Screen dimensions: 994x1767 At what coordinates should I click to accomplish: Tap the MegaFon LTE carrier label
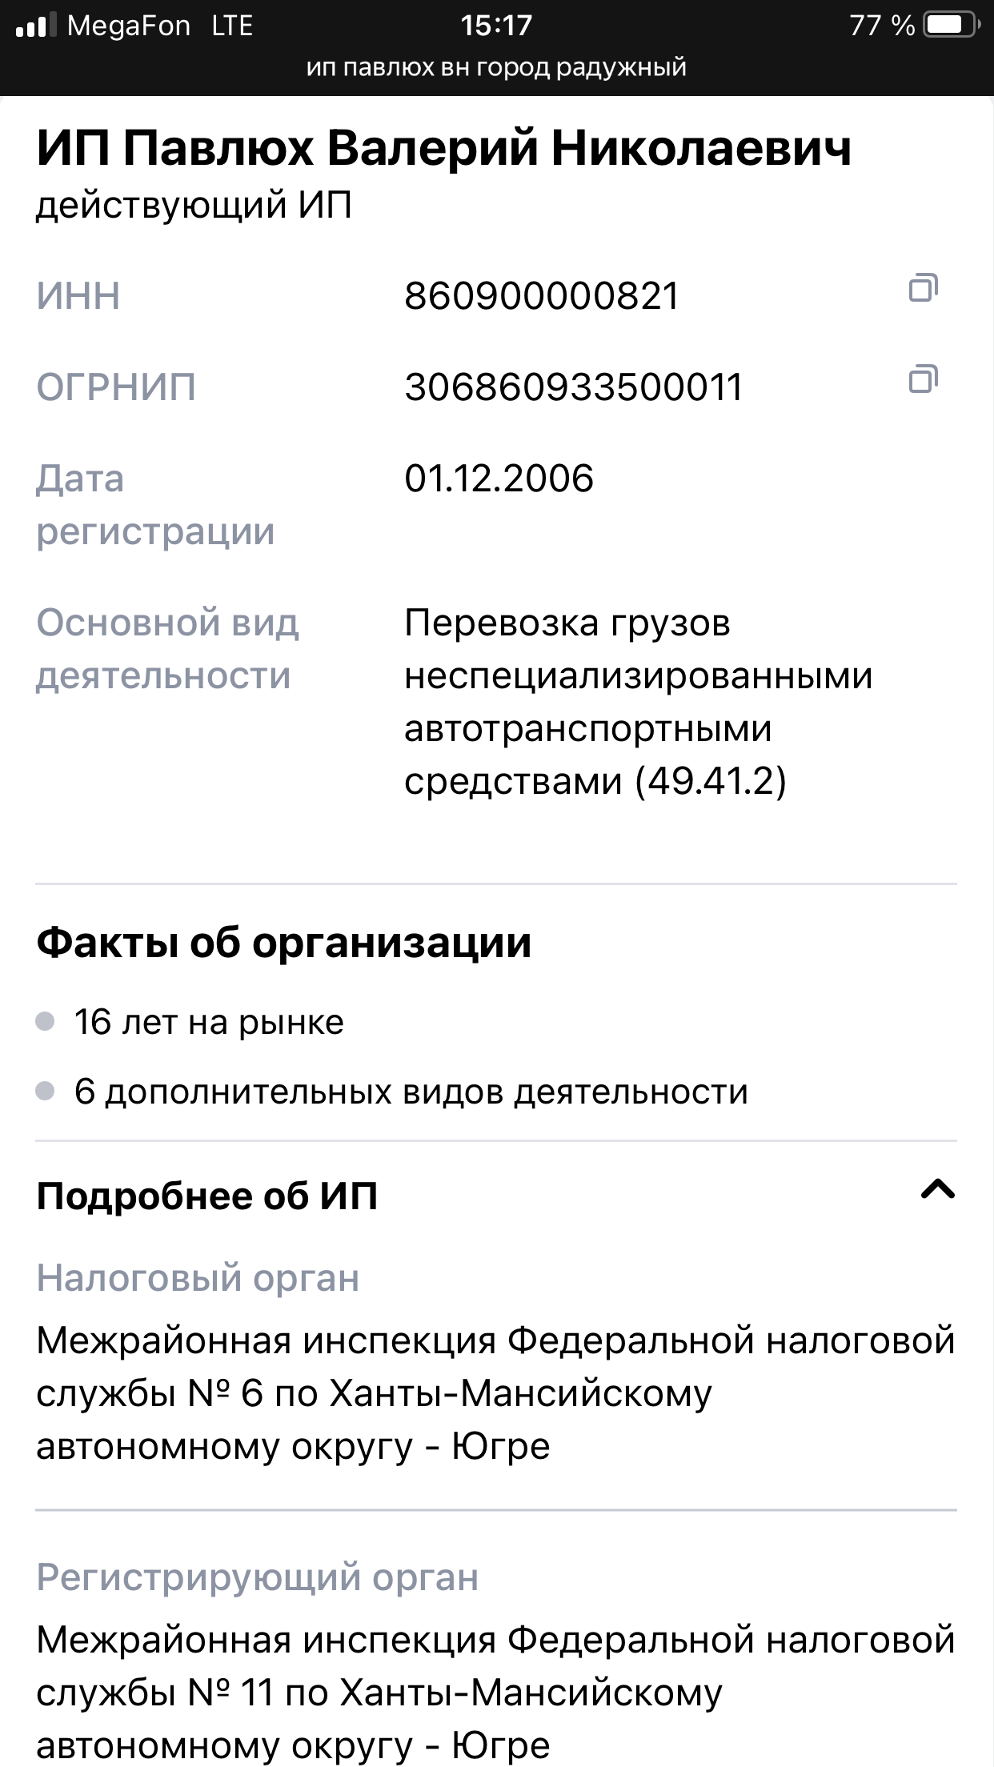click(160, 26)
